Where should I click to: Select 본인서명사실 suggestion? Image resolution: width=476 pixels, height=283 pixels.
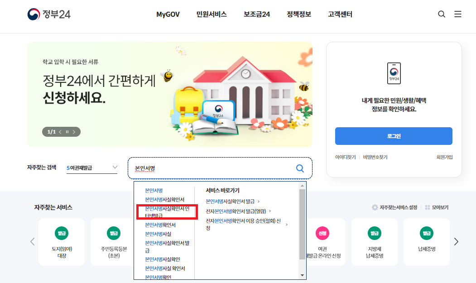click(158, 234)
